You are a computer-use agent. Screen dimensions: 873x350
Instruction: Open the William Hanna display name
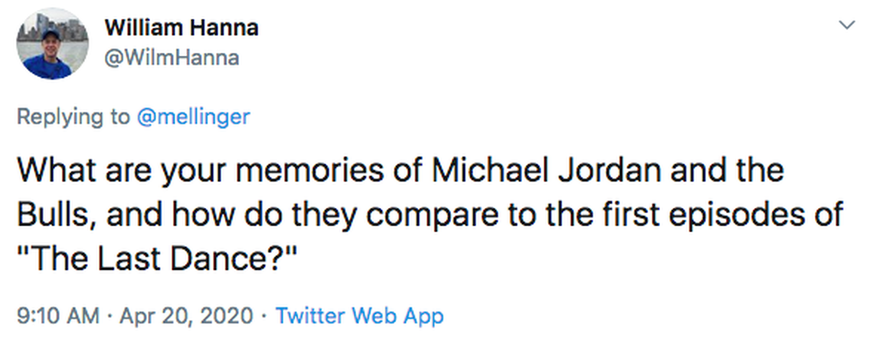click(x=181, y=28)
